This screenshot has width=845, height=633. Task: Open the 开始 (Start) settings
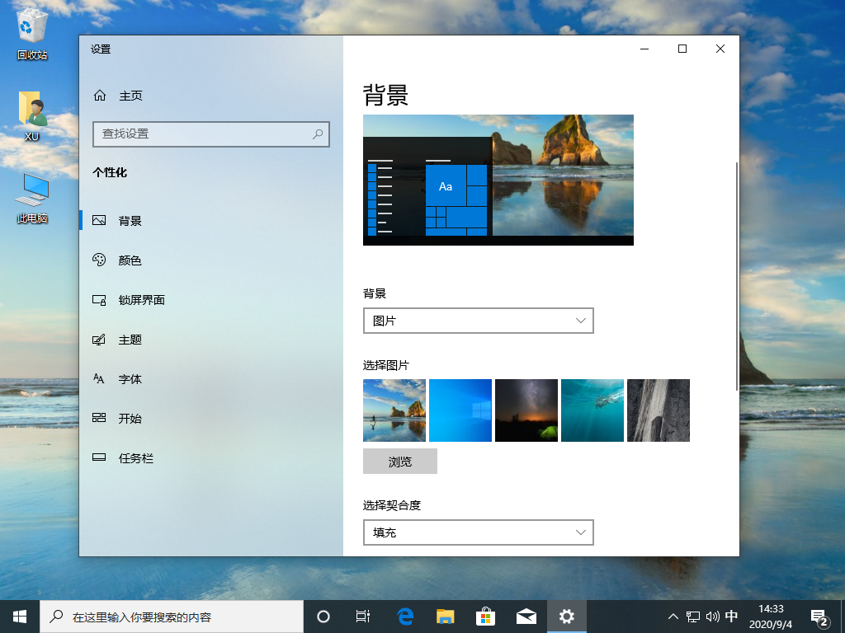pos(130,418)
